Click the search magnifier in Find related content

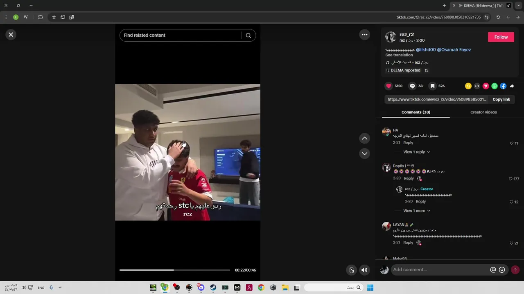tap(248, 36)
